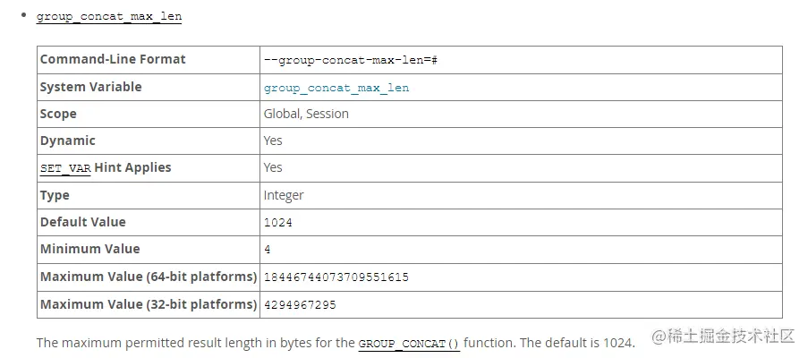Image resolution: width=808 pixels, height=358 pixels.
Task: Click the Scope row label
Action: pyautogui.click(x=58, y=114)
